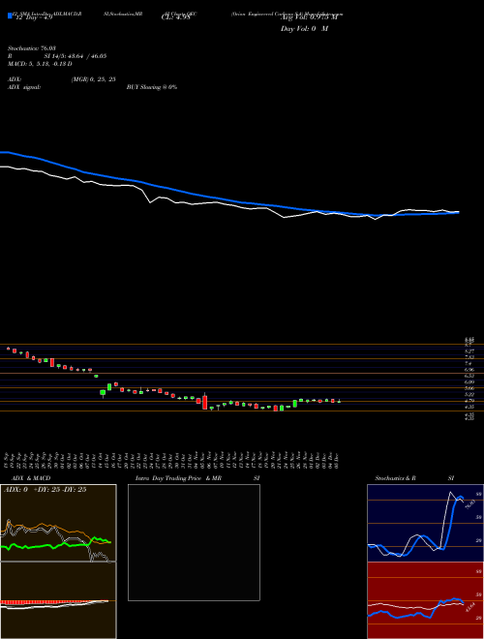The height and width of the screenshot is (639, 484).
Task: Click the 'CL: 4.98' closing price text
Action: pyautogui.click(x=174, y=17)
